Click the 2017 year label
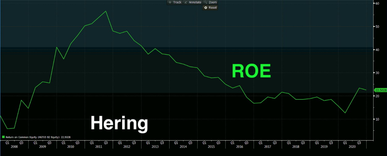The width and height of the screenshot is (387, 156). [267, 147]
